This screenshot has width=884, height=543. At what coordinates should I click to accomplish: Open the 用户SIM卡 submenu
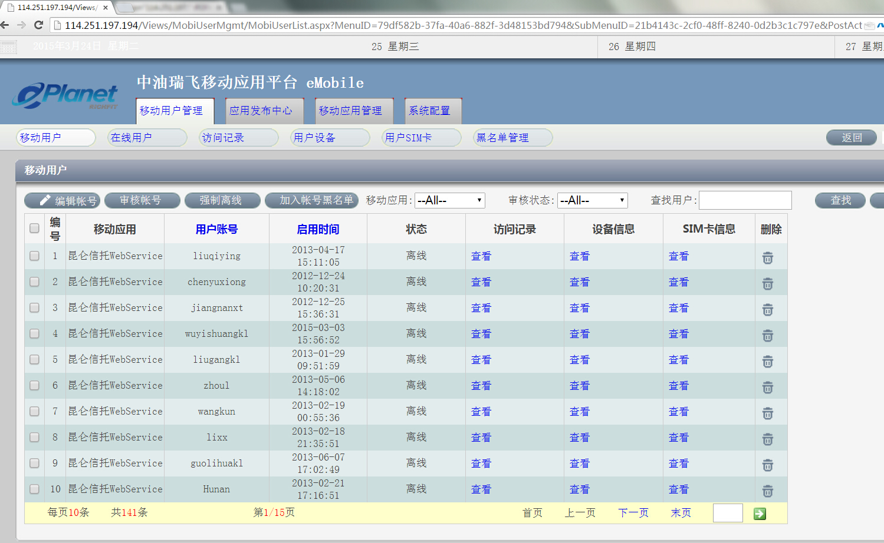(x=421, y=137)
